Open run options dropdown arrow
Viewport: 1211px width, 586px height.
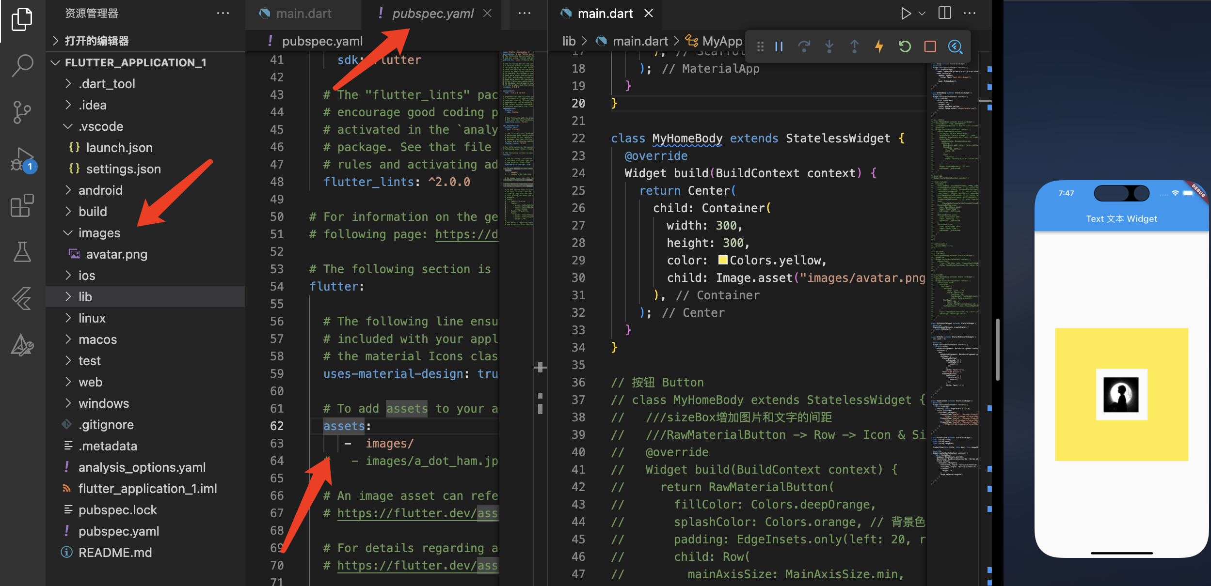tap(922, 13)
